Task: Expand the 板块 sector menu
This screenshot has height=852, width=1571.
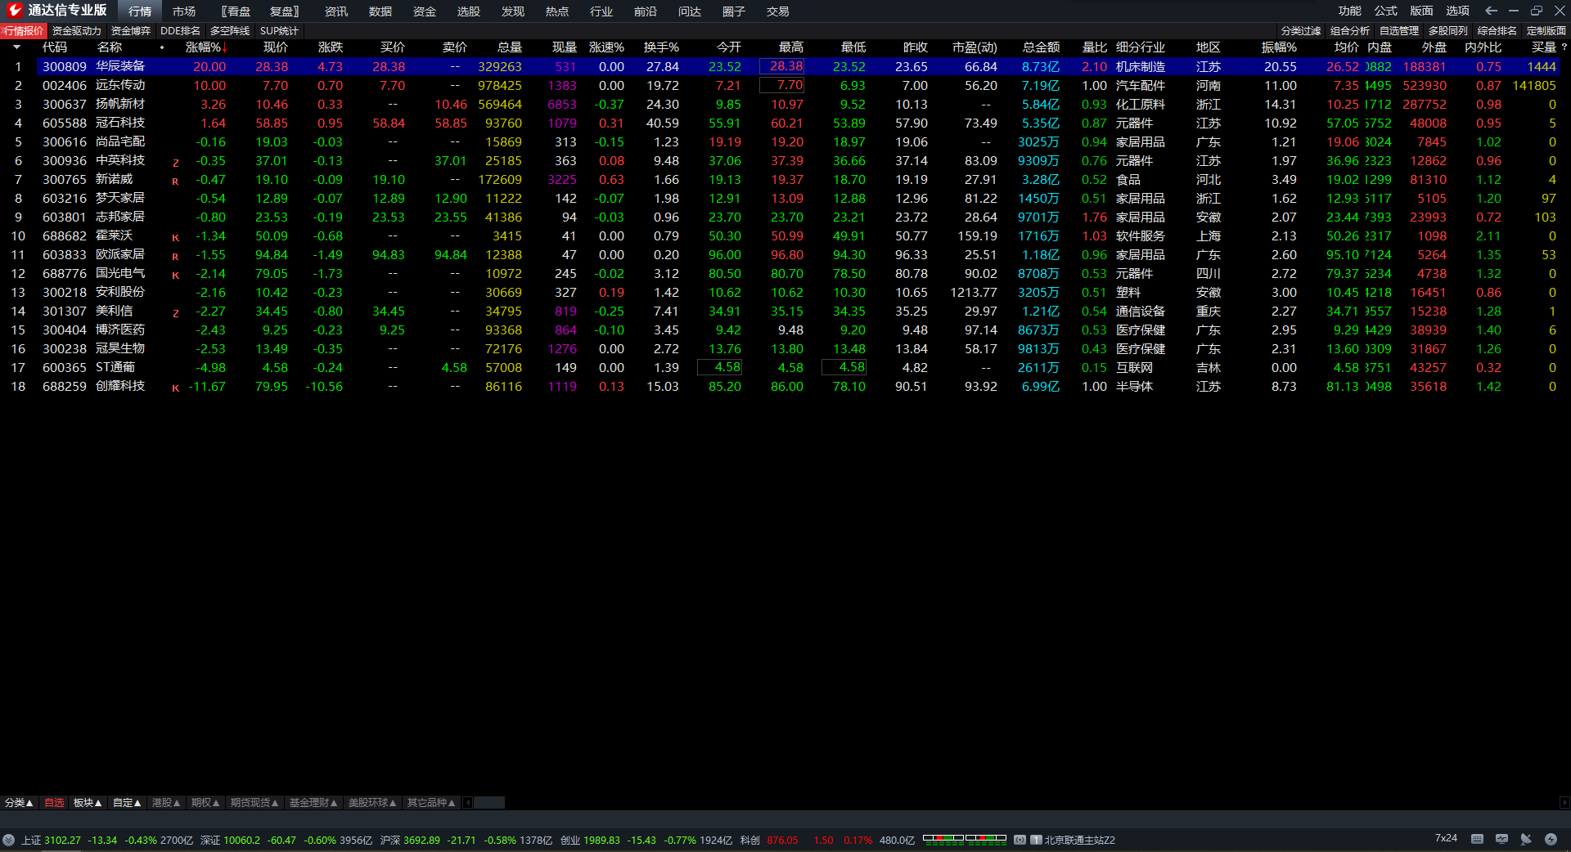Action: pos(88,803)
